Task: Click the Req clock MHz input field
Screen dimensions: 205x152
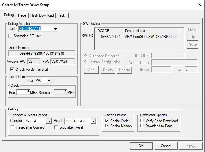Action: [x=23, y=92]
